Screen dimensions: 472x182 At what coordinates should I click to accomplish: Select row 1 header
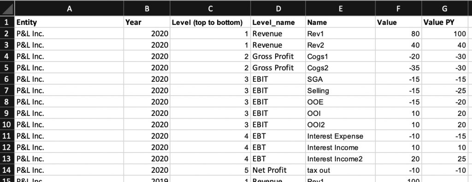point(7,22)
